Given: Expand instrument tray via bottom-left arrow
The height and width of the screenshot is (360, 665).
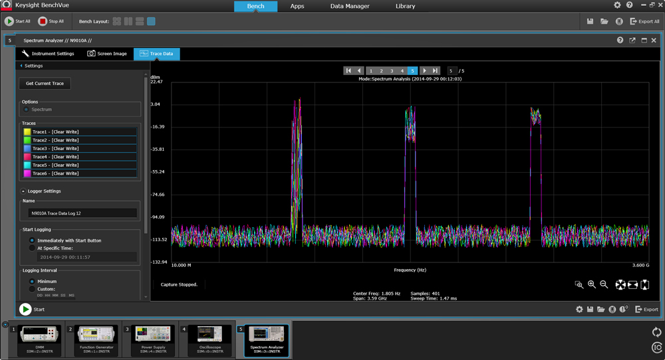Looking at the screenshot, I should click(x=5, y=325).
